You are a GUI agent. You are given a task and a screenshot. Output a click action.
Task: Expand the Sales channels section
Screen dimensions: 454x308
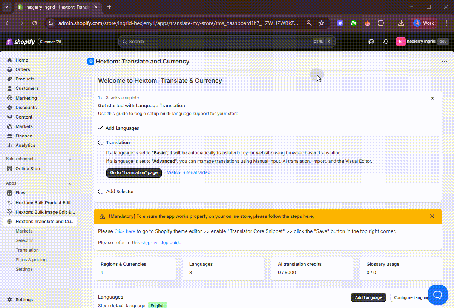pos(69,160)
